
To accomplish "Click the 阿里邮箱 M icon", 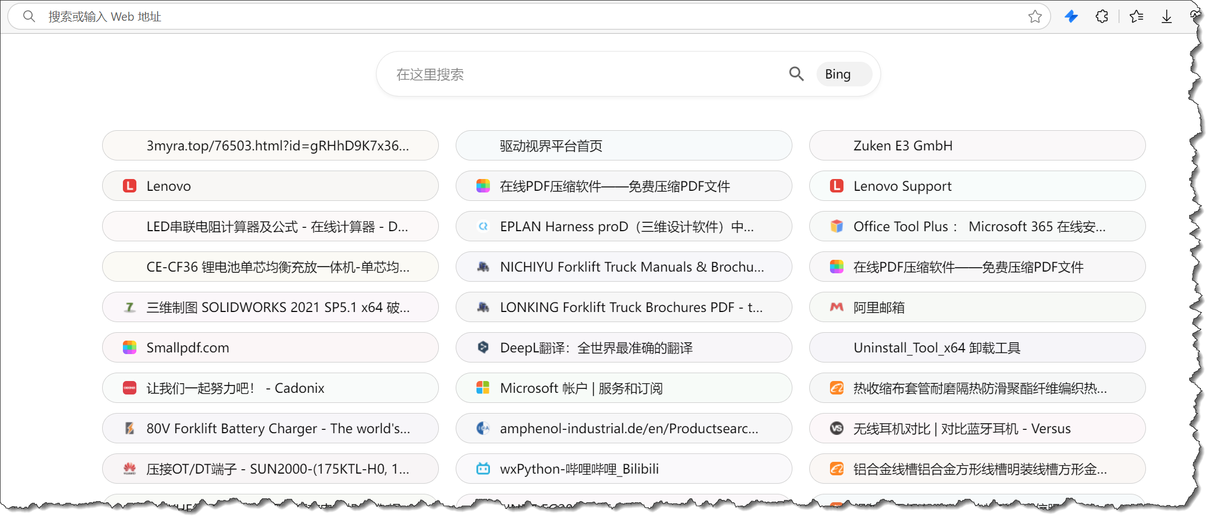I will point(837,307).
